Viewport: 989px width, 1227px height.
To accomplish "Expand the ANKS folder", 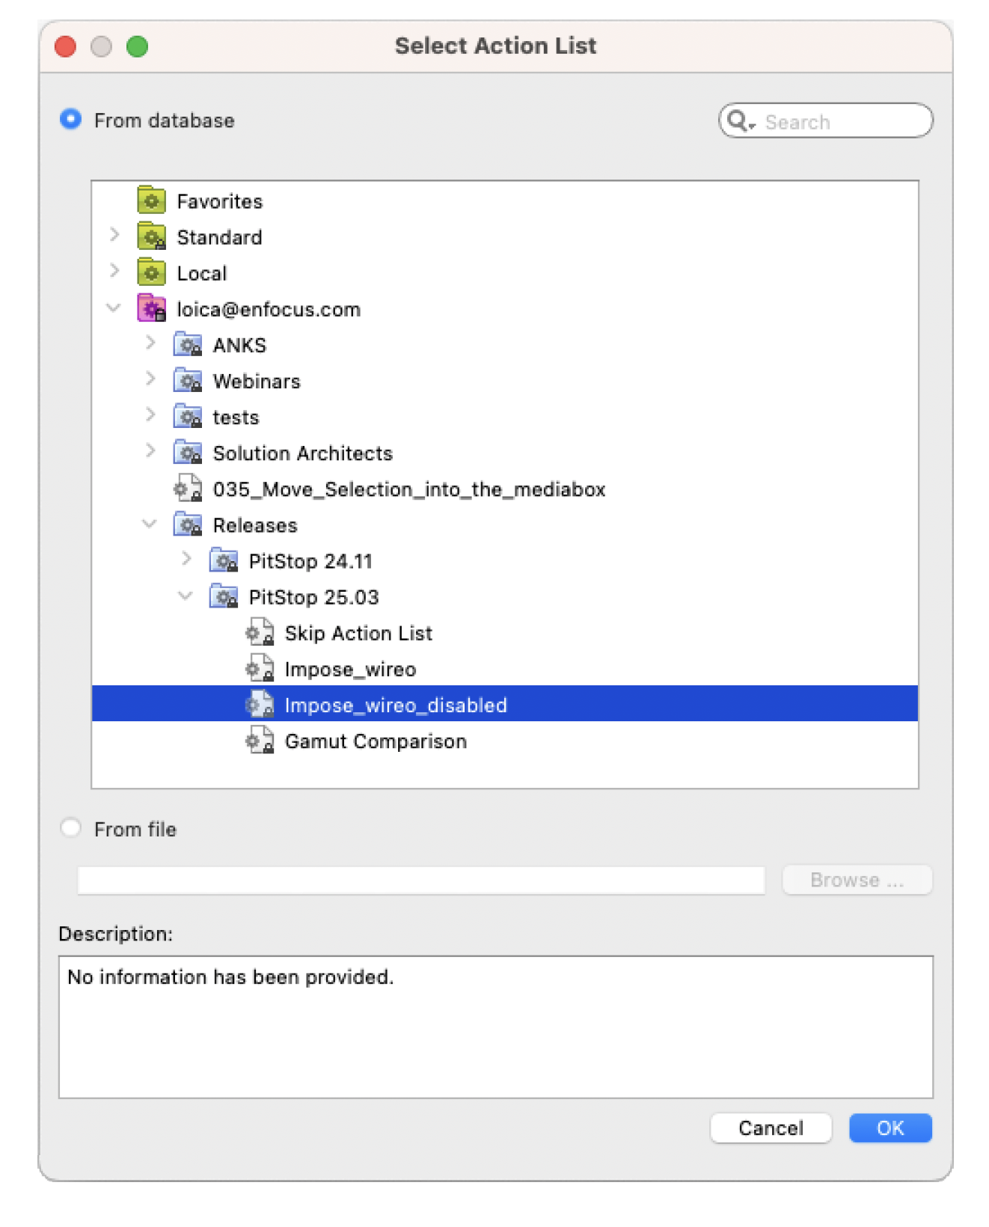I will pyautogui.click(x=150, y=343).
